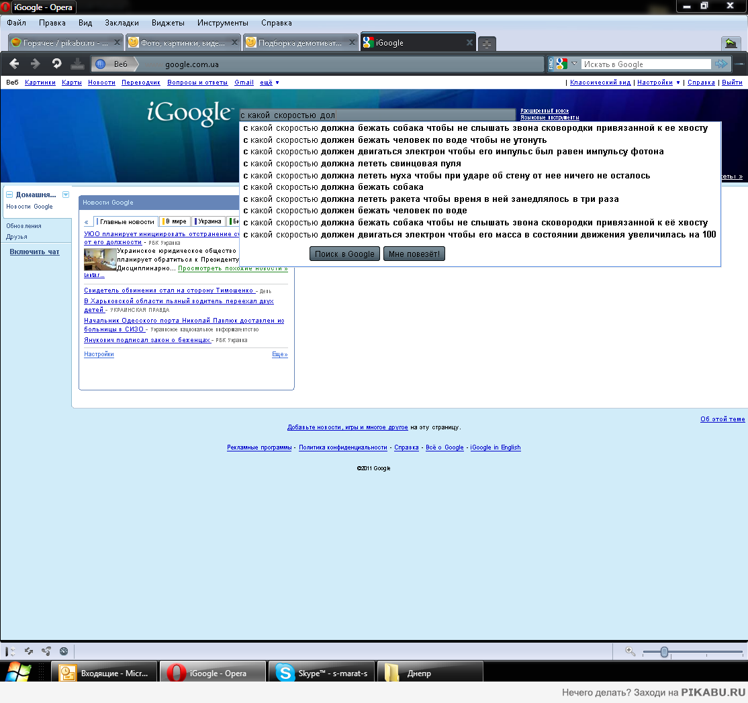Click the Мне повезёт! button
The image size is (748, 703).
tap(414, 254)
